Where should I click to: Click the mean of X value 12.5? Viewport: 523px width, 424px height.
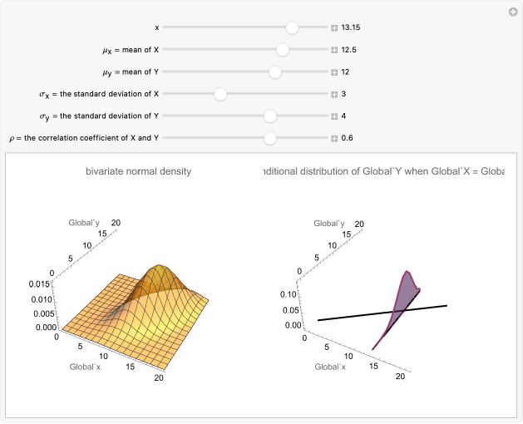(348, 50)
